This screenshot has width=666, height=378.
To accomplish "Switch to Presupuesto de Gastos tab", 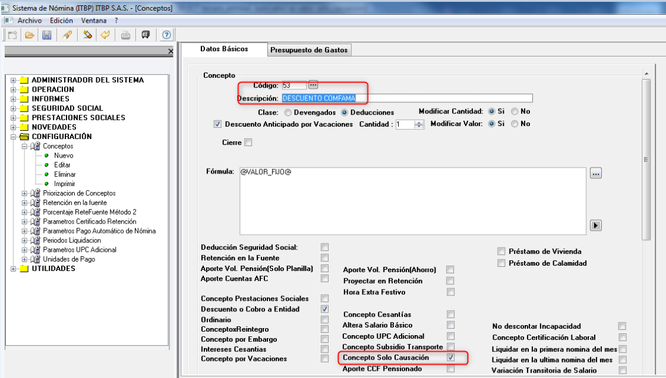I will tap(309, 50).
